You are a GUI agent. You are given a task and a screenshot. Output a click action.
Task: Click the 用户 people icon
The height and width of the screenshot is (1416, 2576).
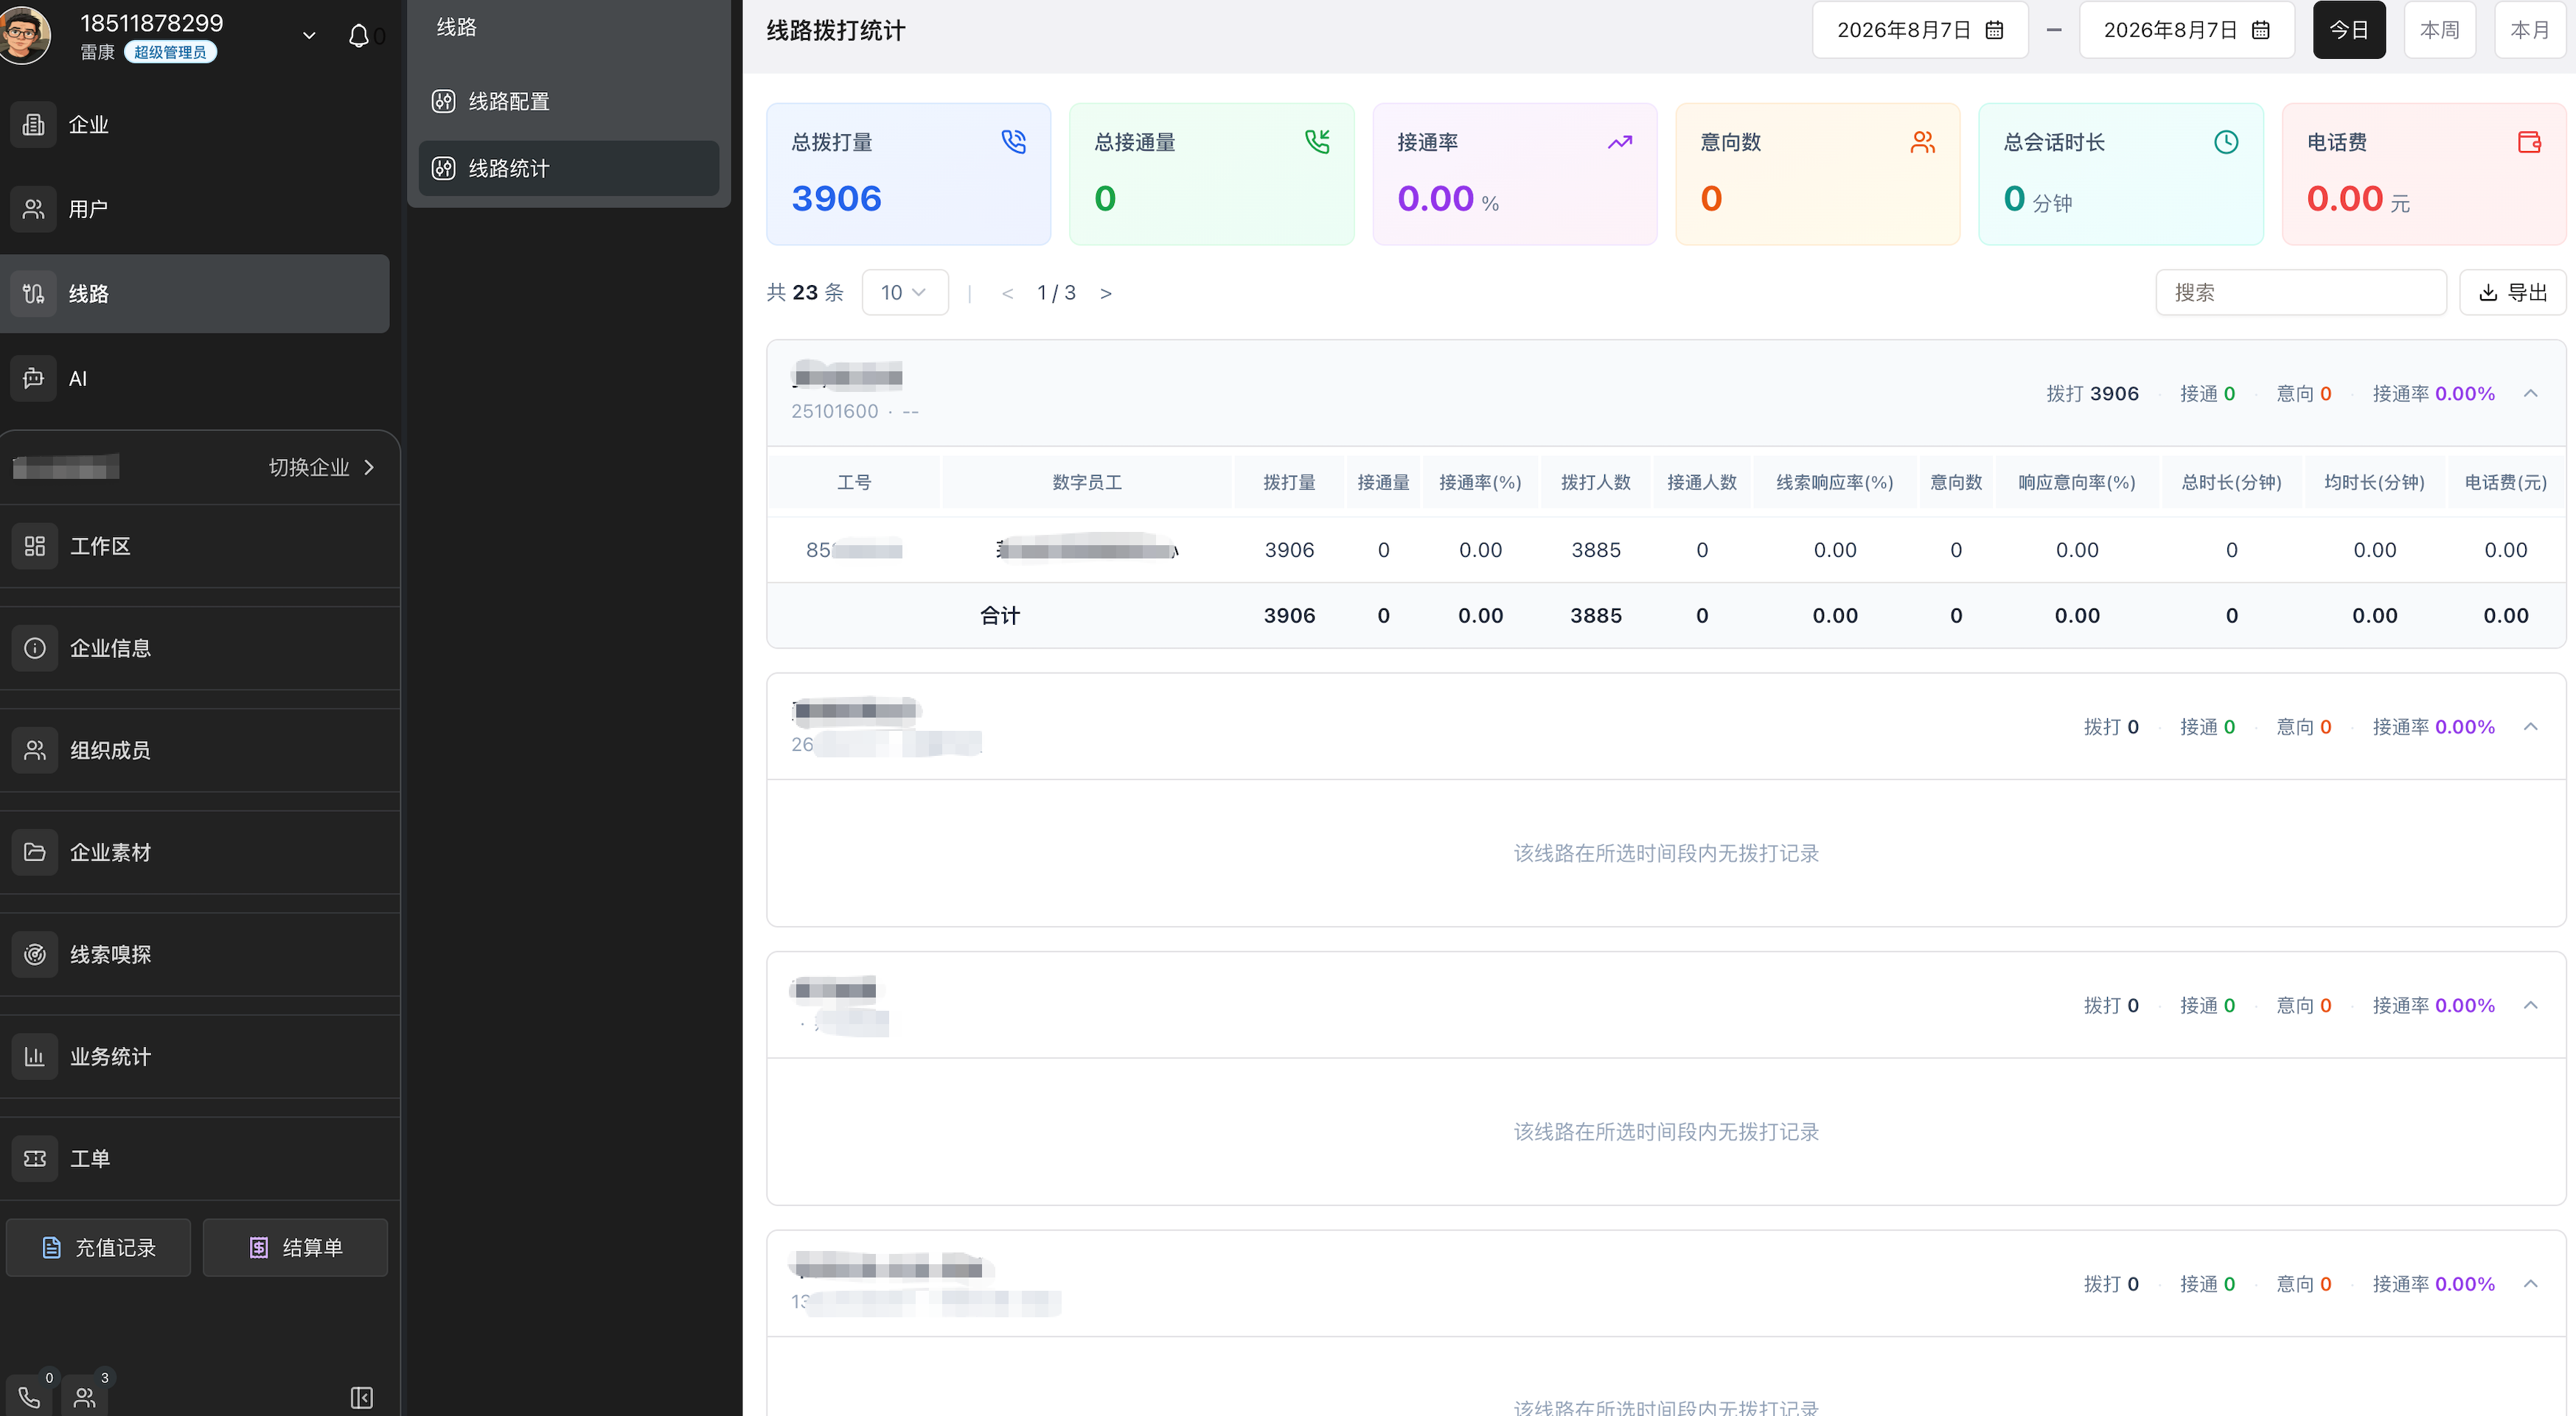(34, 208)
